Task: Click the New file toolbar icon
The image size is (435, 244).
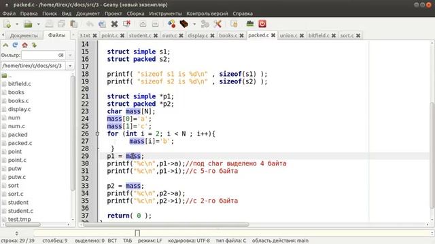Action: (7, 24)
